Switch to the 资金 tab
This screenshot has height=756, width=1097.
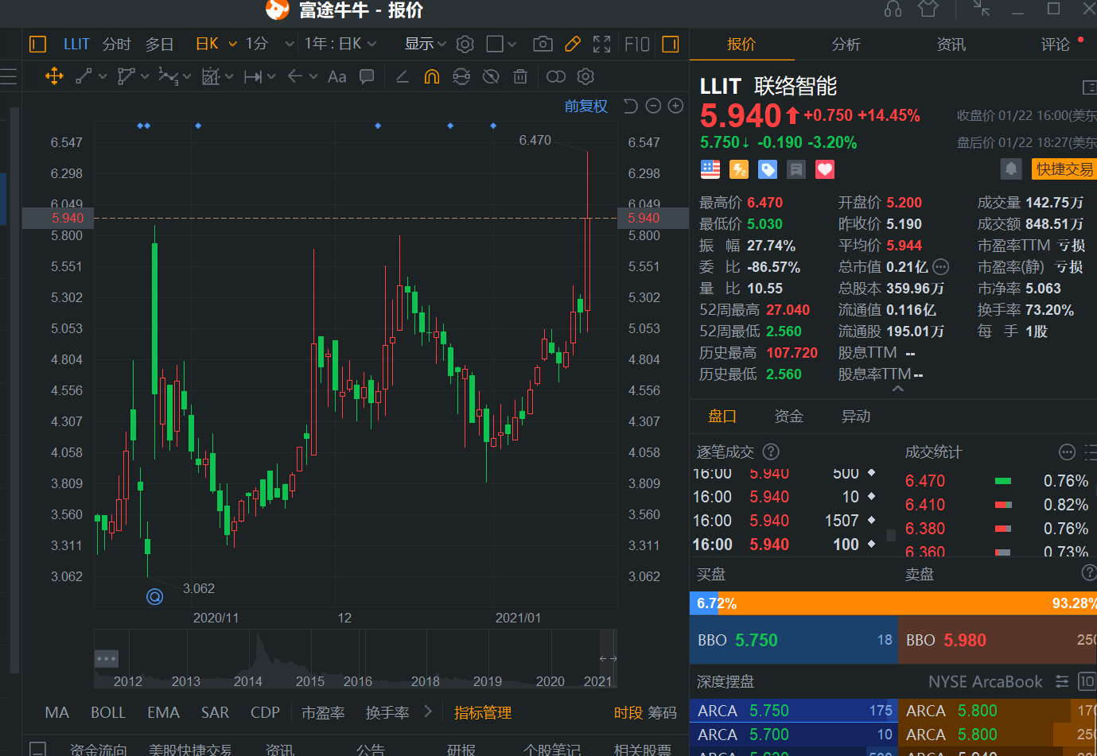789,416
